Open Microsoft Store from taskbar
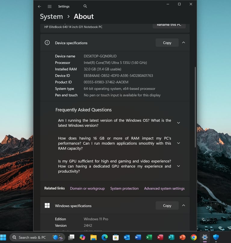 pos(116,237)
